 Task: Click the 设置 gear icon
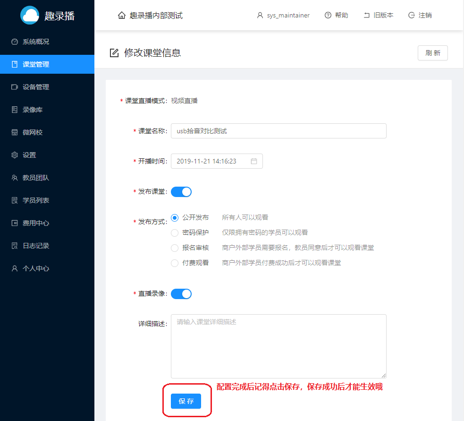coord(15,155)
